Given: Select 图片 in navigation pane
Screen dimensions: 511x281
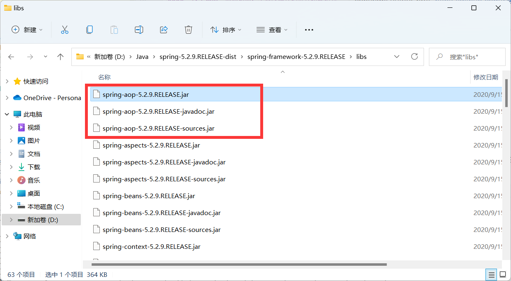Looking at the screenshot, I should [x=34, y=141].
